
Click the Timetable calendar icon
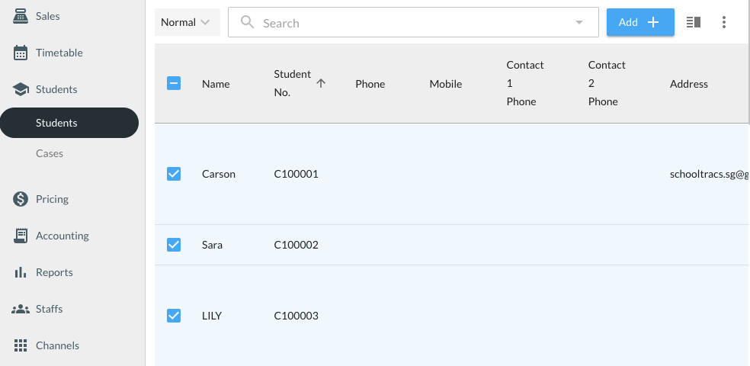21,53
